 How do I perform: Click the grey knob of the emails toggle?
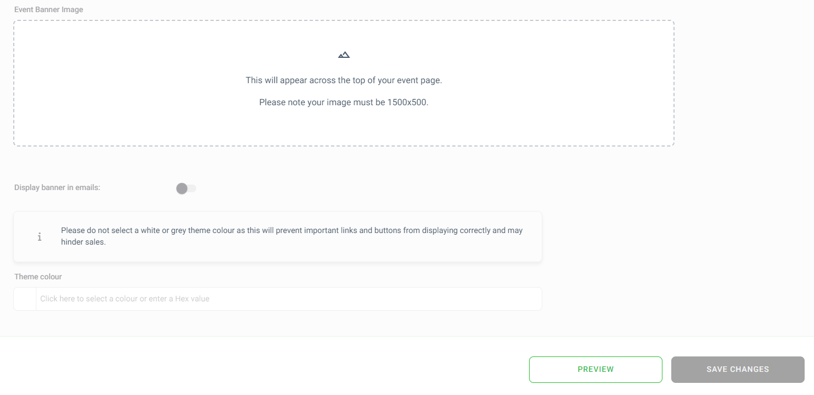tap(182, 188)
